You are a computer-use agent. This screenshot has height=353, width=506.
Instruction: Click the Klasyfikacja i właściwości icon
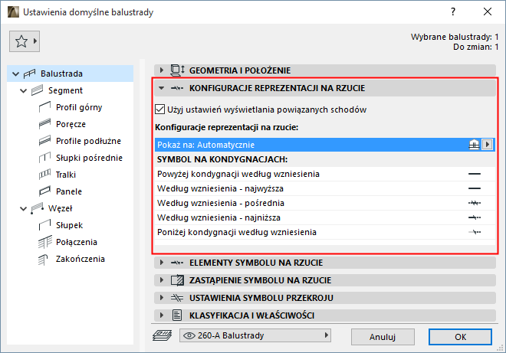tap(177, 315)
